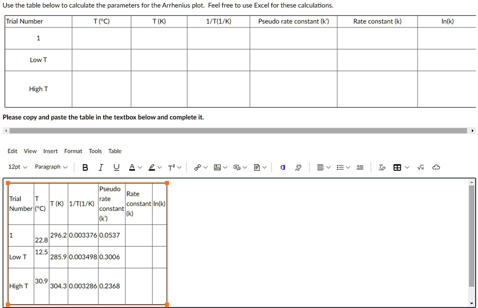478x308 pixels.
Task: Open the Paragraph style dropdown
Action: point(51,167)
